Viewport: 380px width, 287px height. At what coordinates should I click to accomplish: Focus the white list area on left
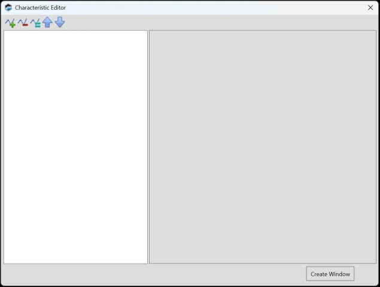coord(75,147)
